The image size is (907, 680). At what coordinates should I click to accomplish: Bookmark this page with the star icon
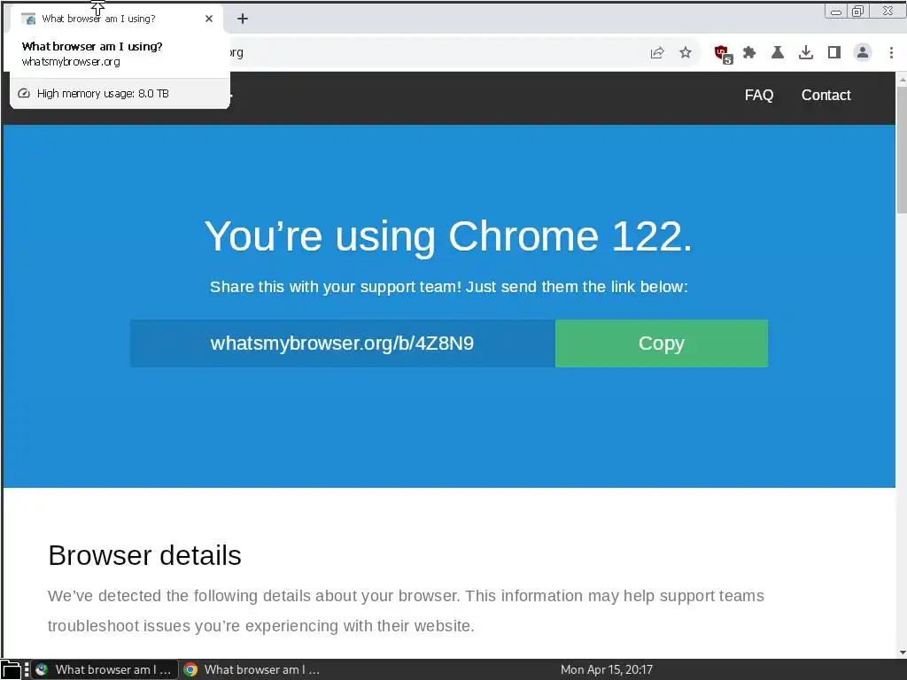(x=686, y=52)
